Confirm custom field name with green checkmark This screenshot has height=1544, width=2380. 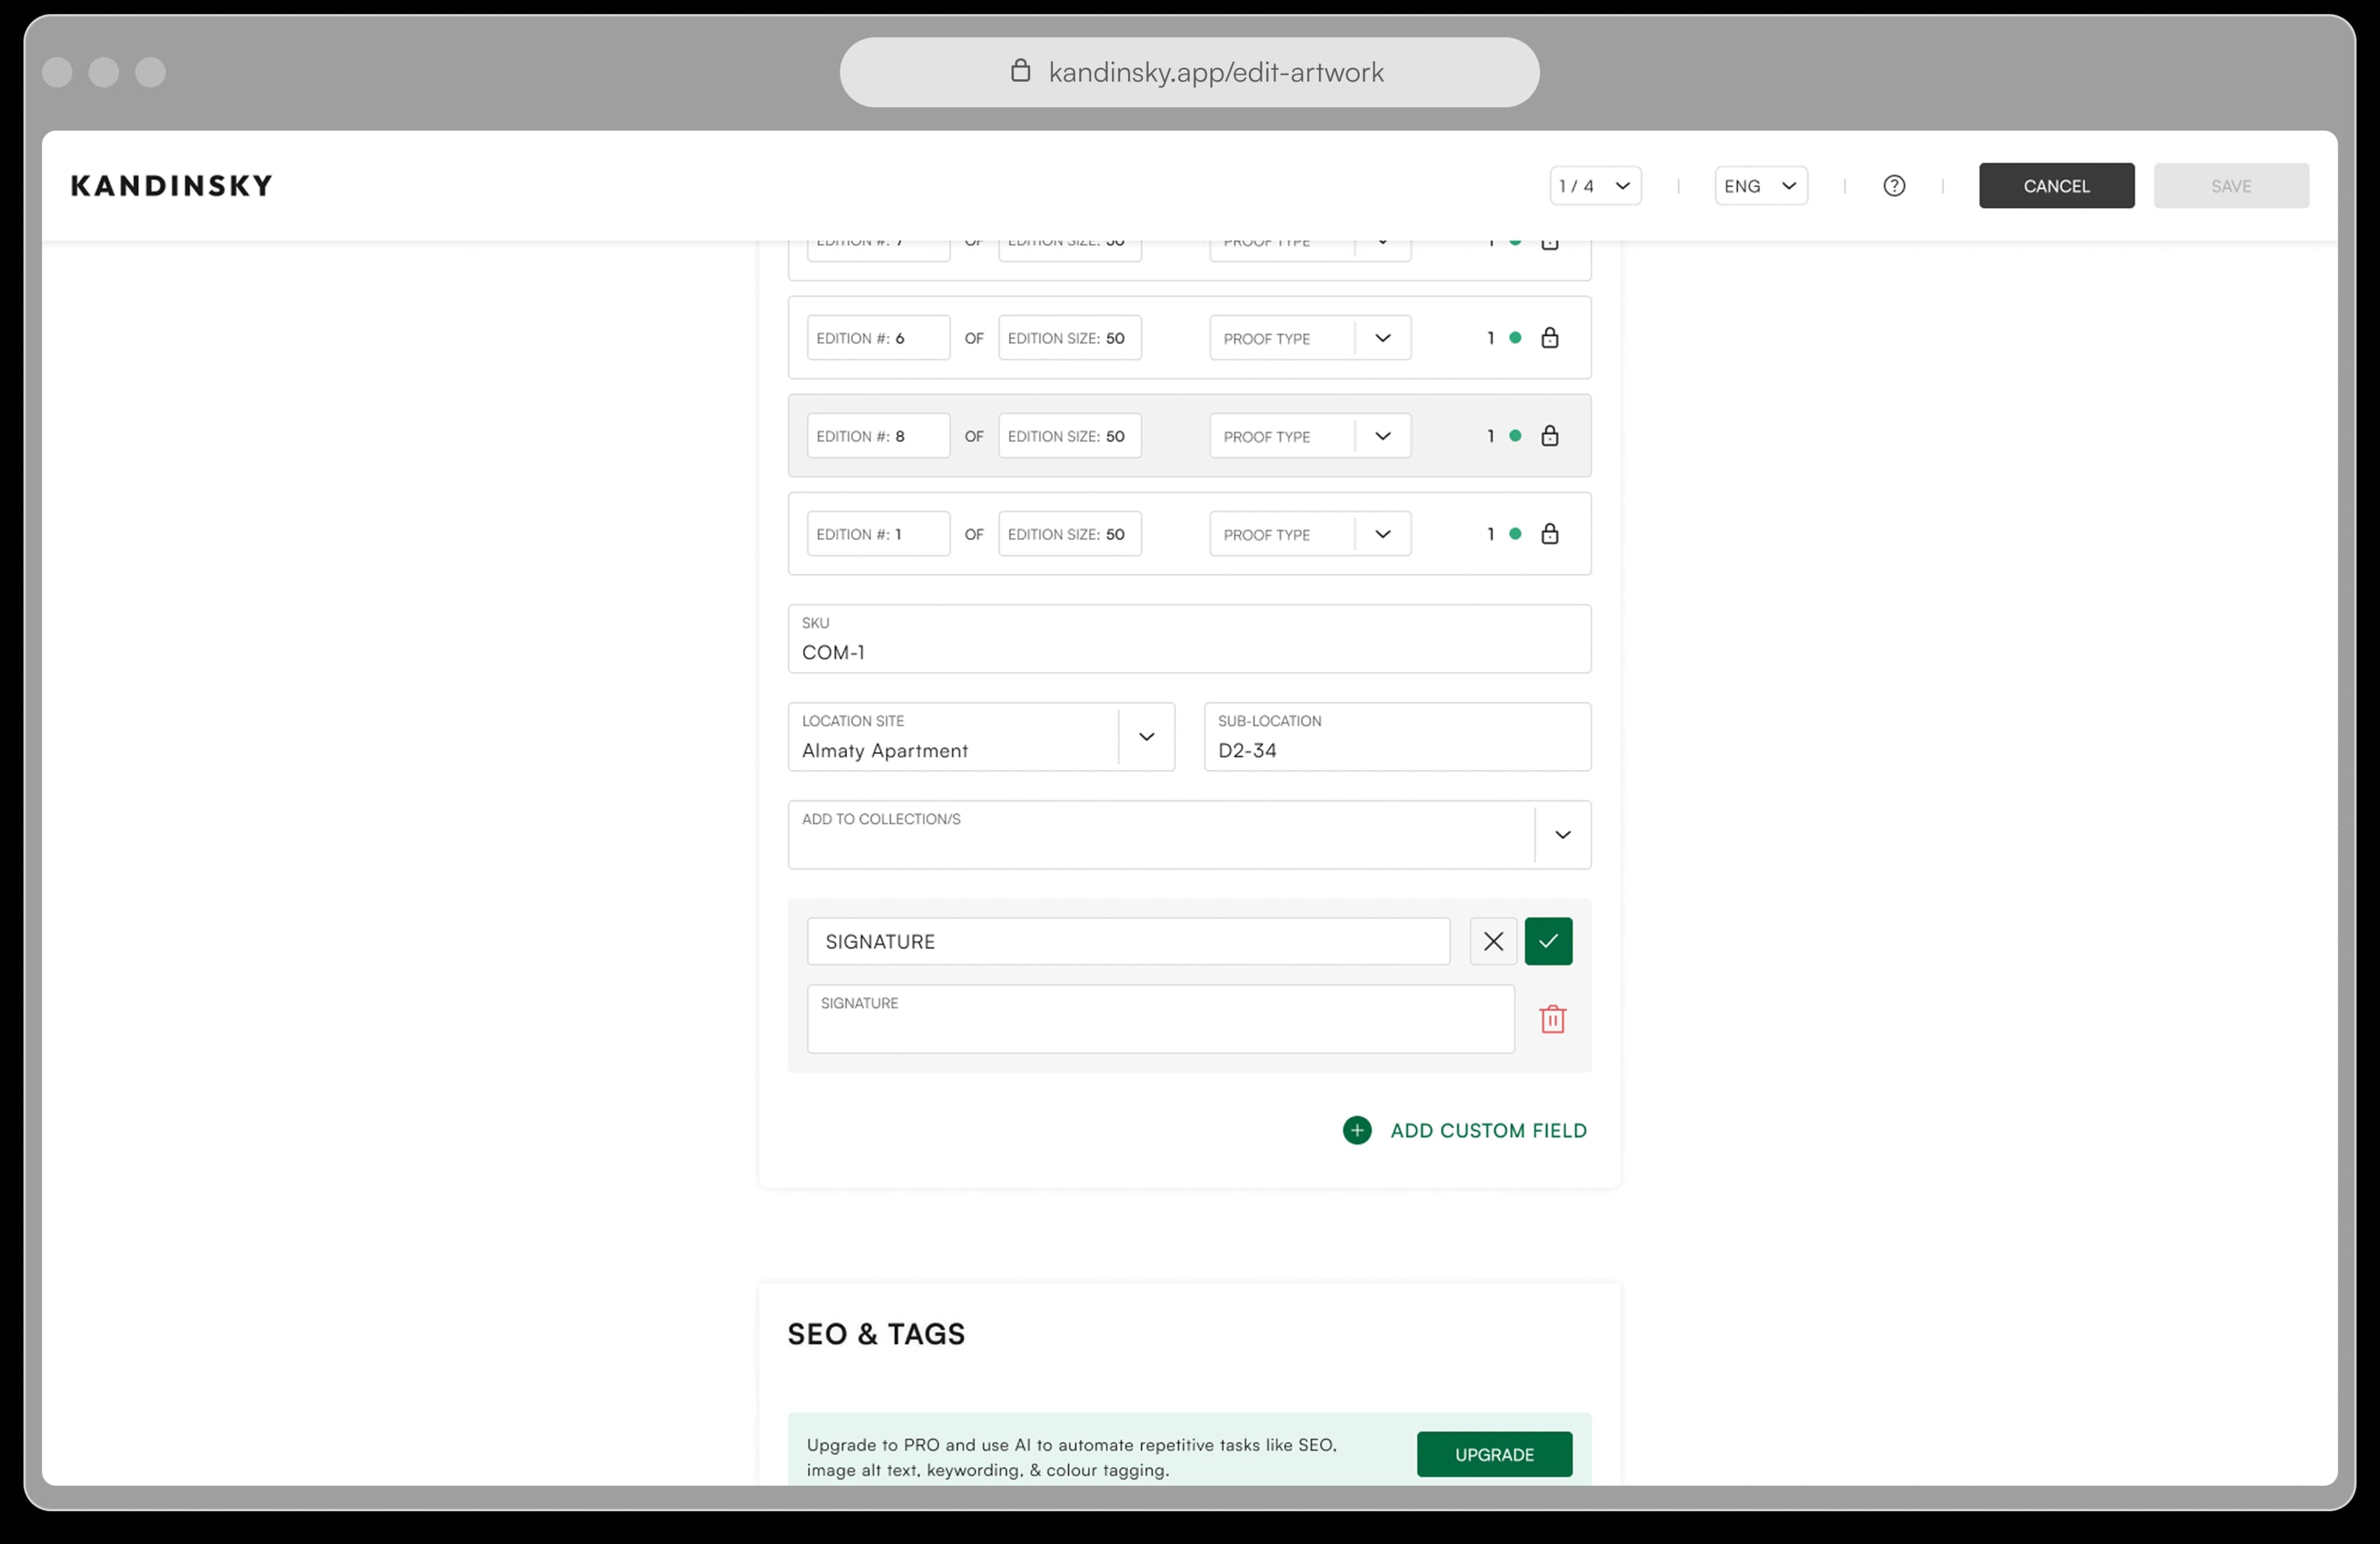click(1548, 941)
